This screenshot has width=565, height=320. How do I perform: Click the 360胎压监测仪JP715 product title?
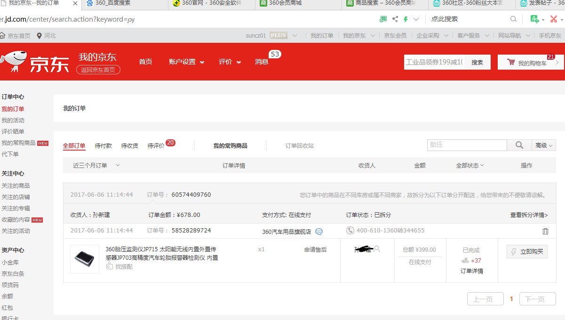[162, 253]
